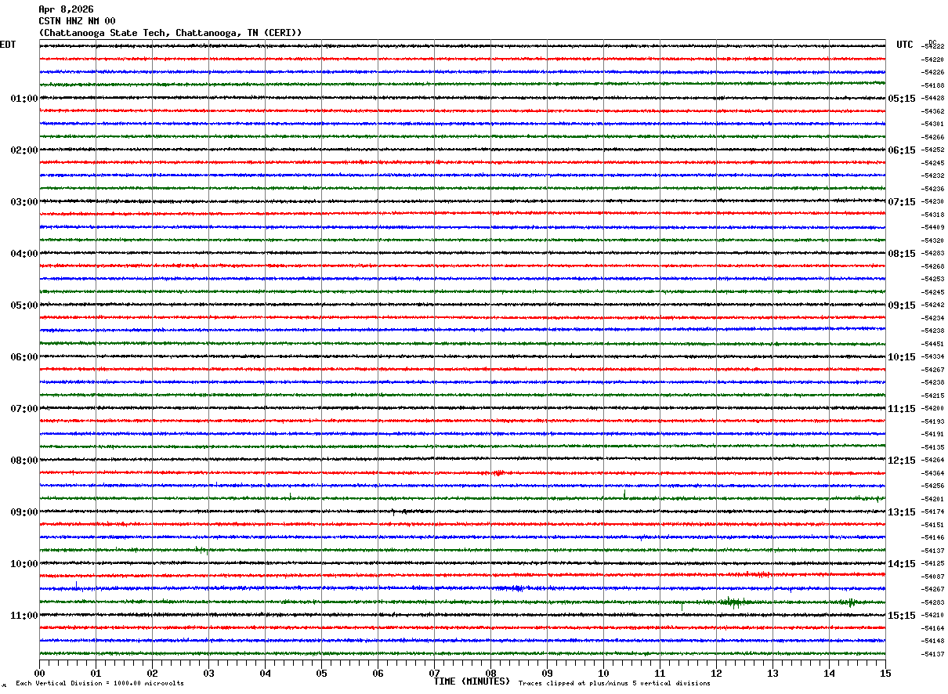The width and height of the screenshot is (948, 694).
Task: Click the large green event near minute 12
Action: tap(730, 602)
